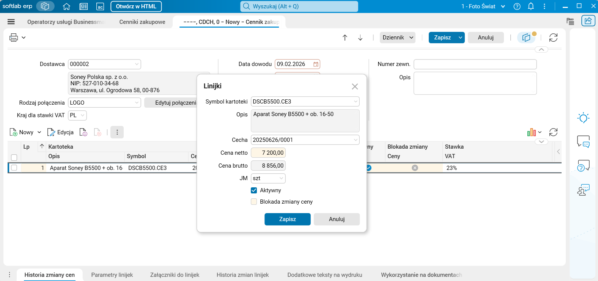Screen dimensions: 598x281
Task: Click the Cena netto field
Action: click(x=268, y=153)
